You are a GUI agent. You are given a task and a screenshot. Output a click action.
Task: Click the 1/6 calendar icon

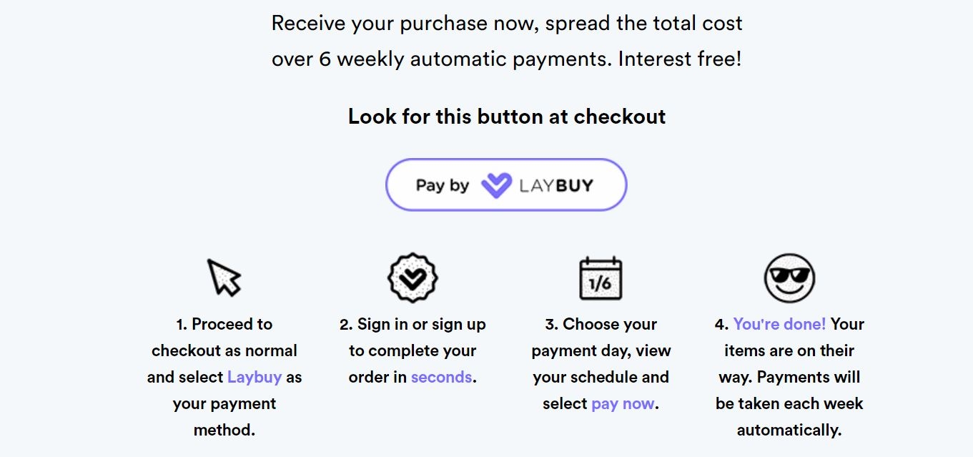tap(600, 279)
